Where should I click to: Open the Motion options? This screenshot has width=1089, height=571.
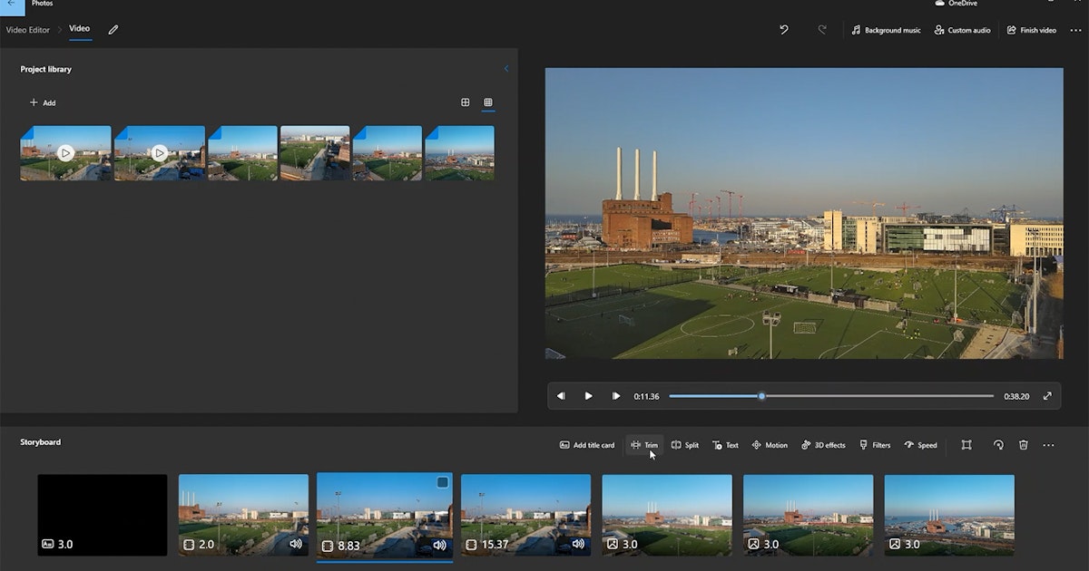click(769, 445)
